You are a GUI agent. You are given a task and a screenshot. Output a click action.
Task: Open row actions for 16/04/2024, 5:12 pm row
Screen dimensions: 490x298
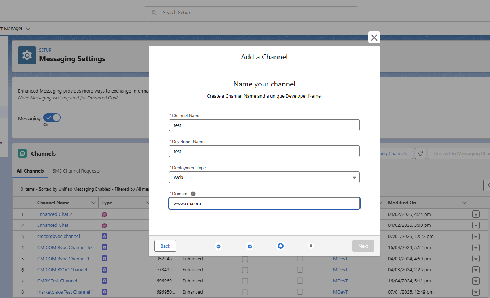click(x=476, y=248)
